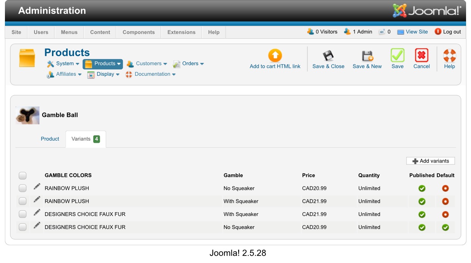
Task: Expand the Display dropdown menu
Action: [104, 74]
